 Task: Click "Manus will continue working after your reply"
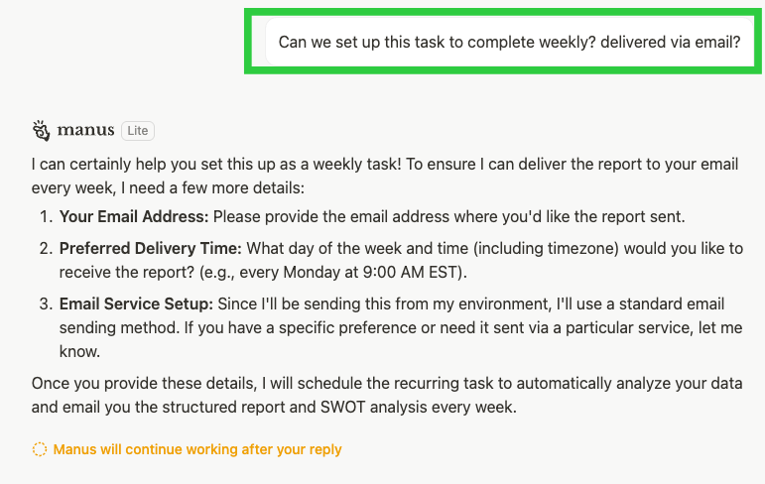197,449
